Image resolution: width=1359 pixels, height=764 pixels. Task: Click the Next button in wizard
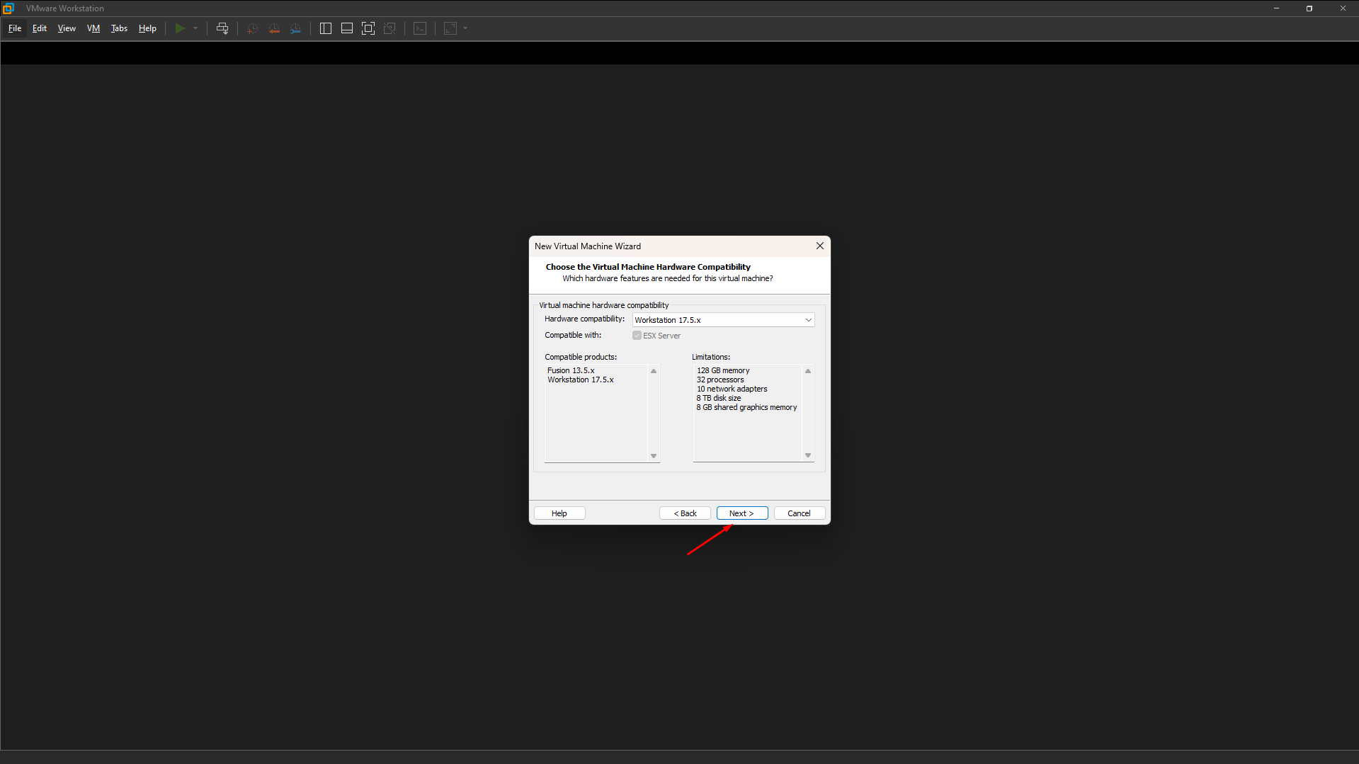[x=741, y=513]
